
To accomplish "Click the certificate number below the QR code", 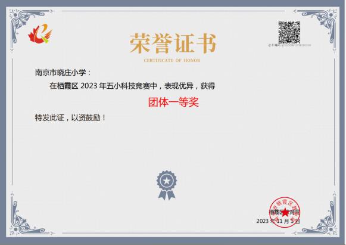I will point(289,45).
